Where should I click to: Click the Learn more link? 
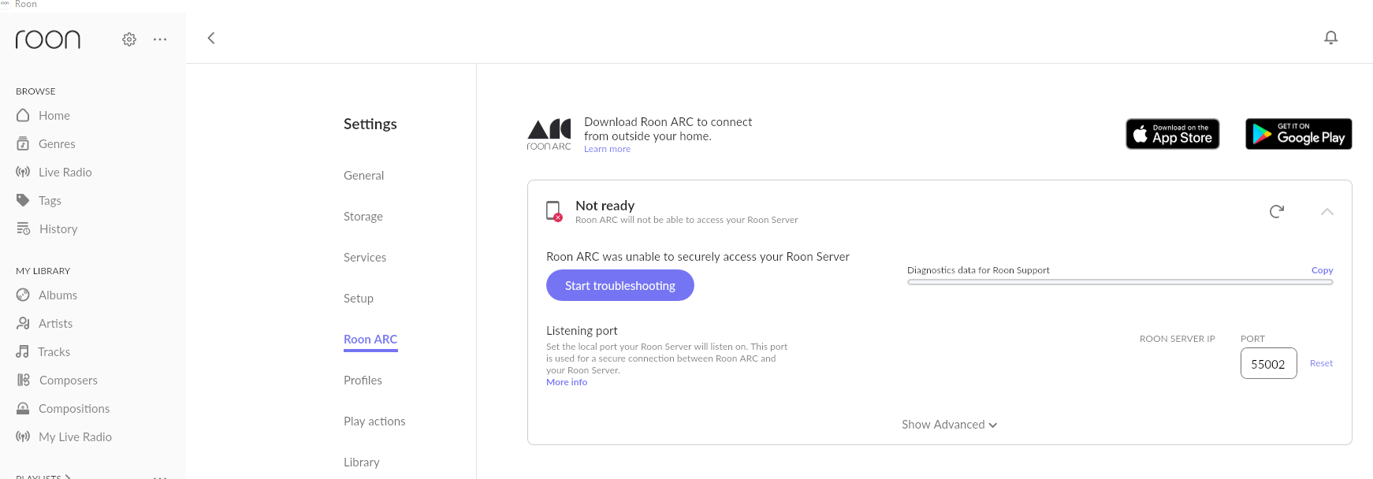click(x=607, y=149)
